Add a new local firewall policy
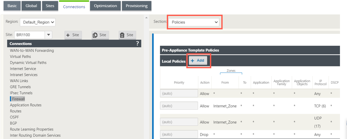Image resolution: width=347 pixels, height=139 pixels. pos(198,60)
